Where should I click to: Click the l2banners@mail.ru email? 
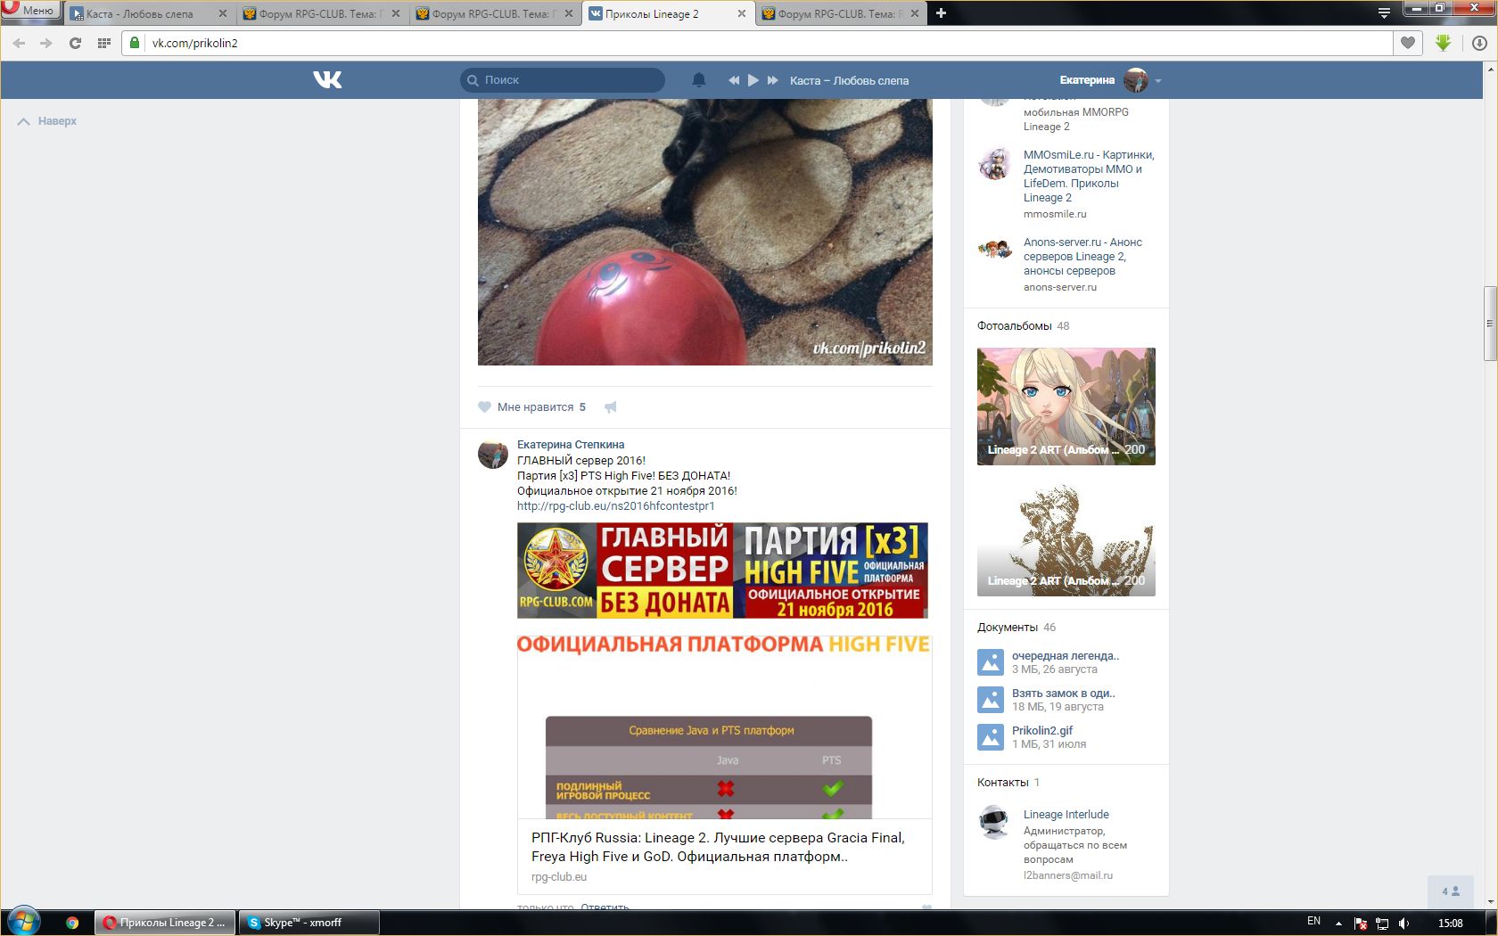tap(1068, 876)
